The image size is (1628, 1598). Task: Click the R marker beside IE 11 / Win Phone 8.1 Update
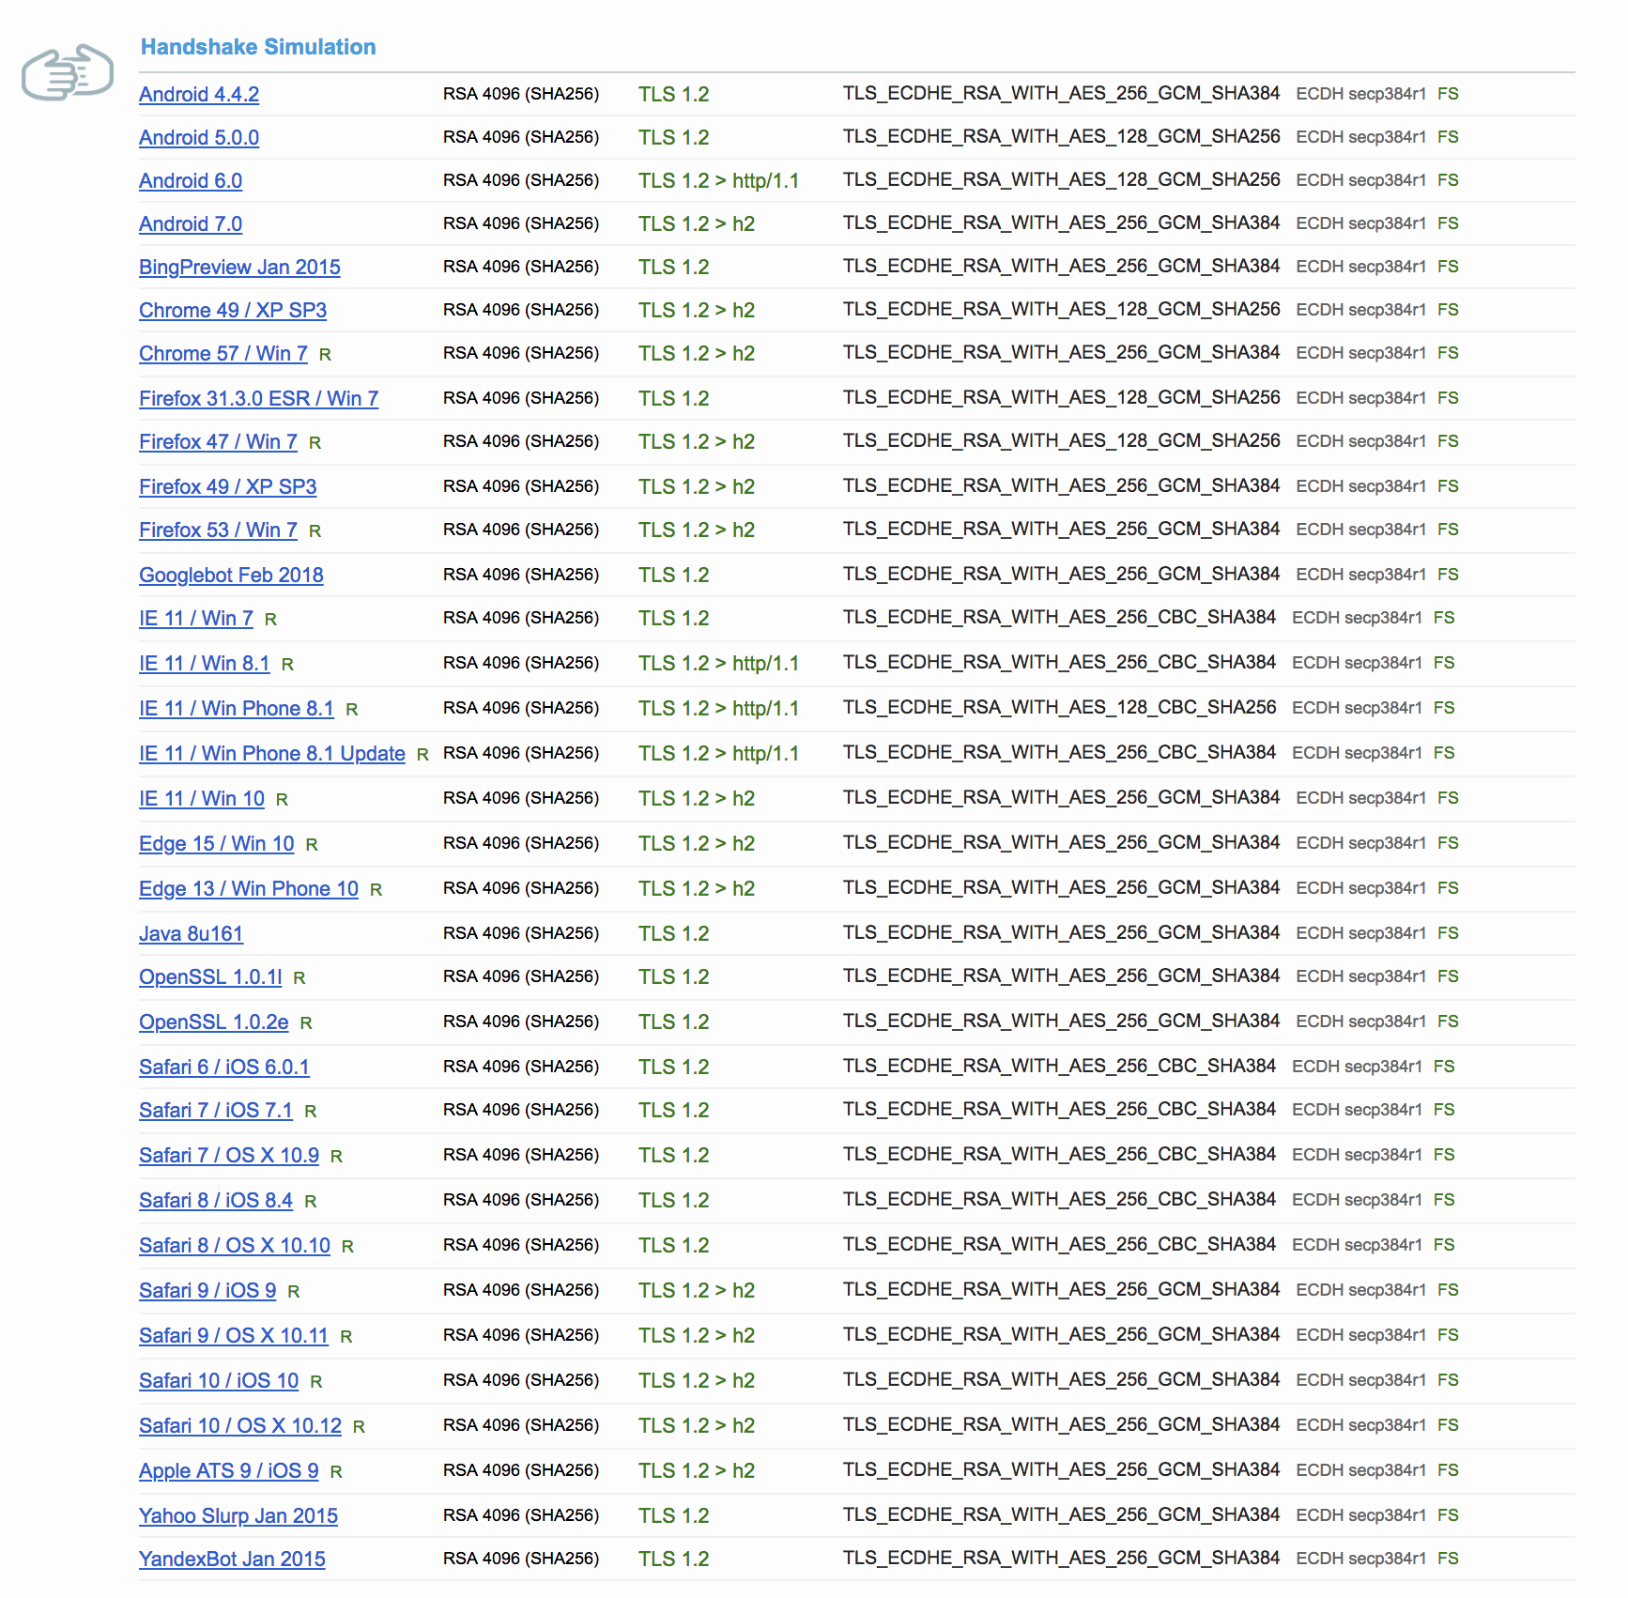[422, 755]
